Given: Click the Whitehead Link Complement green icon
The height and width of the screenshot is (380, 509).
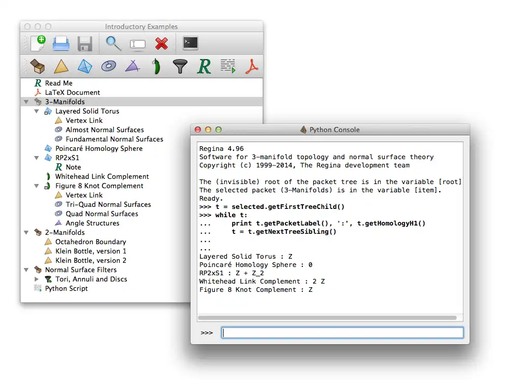Looking at the screenshot, I should 48,176.
